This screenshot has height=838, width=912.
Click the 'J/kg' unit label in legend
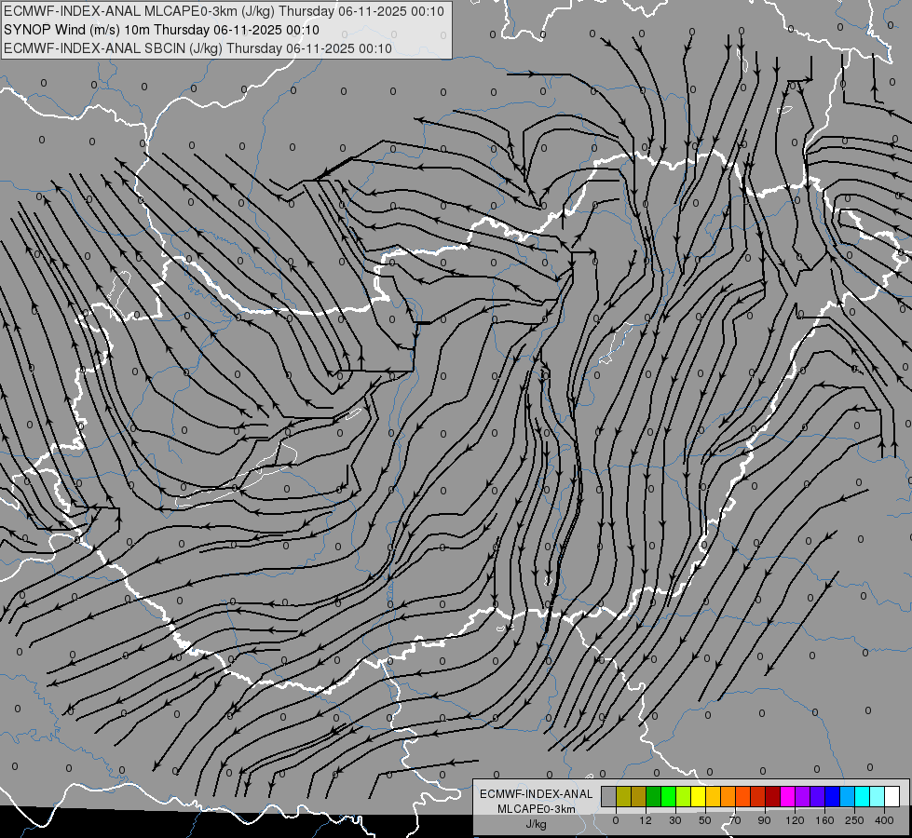click(x=536, y=824)
